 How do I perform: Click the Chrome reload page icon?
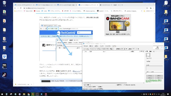(21, 8)
